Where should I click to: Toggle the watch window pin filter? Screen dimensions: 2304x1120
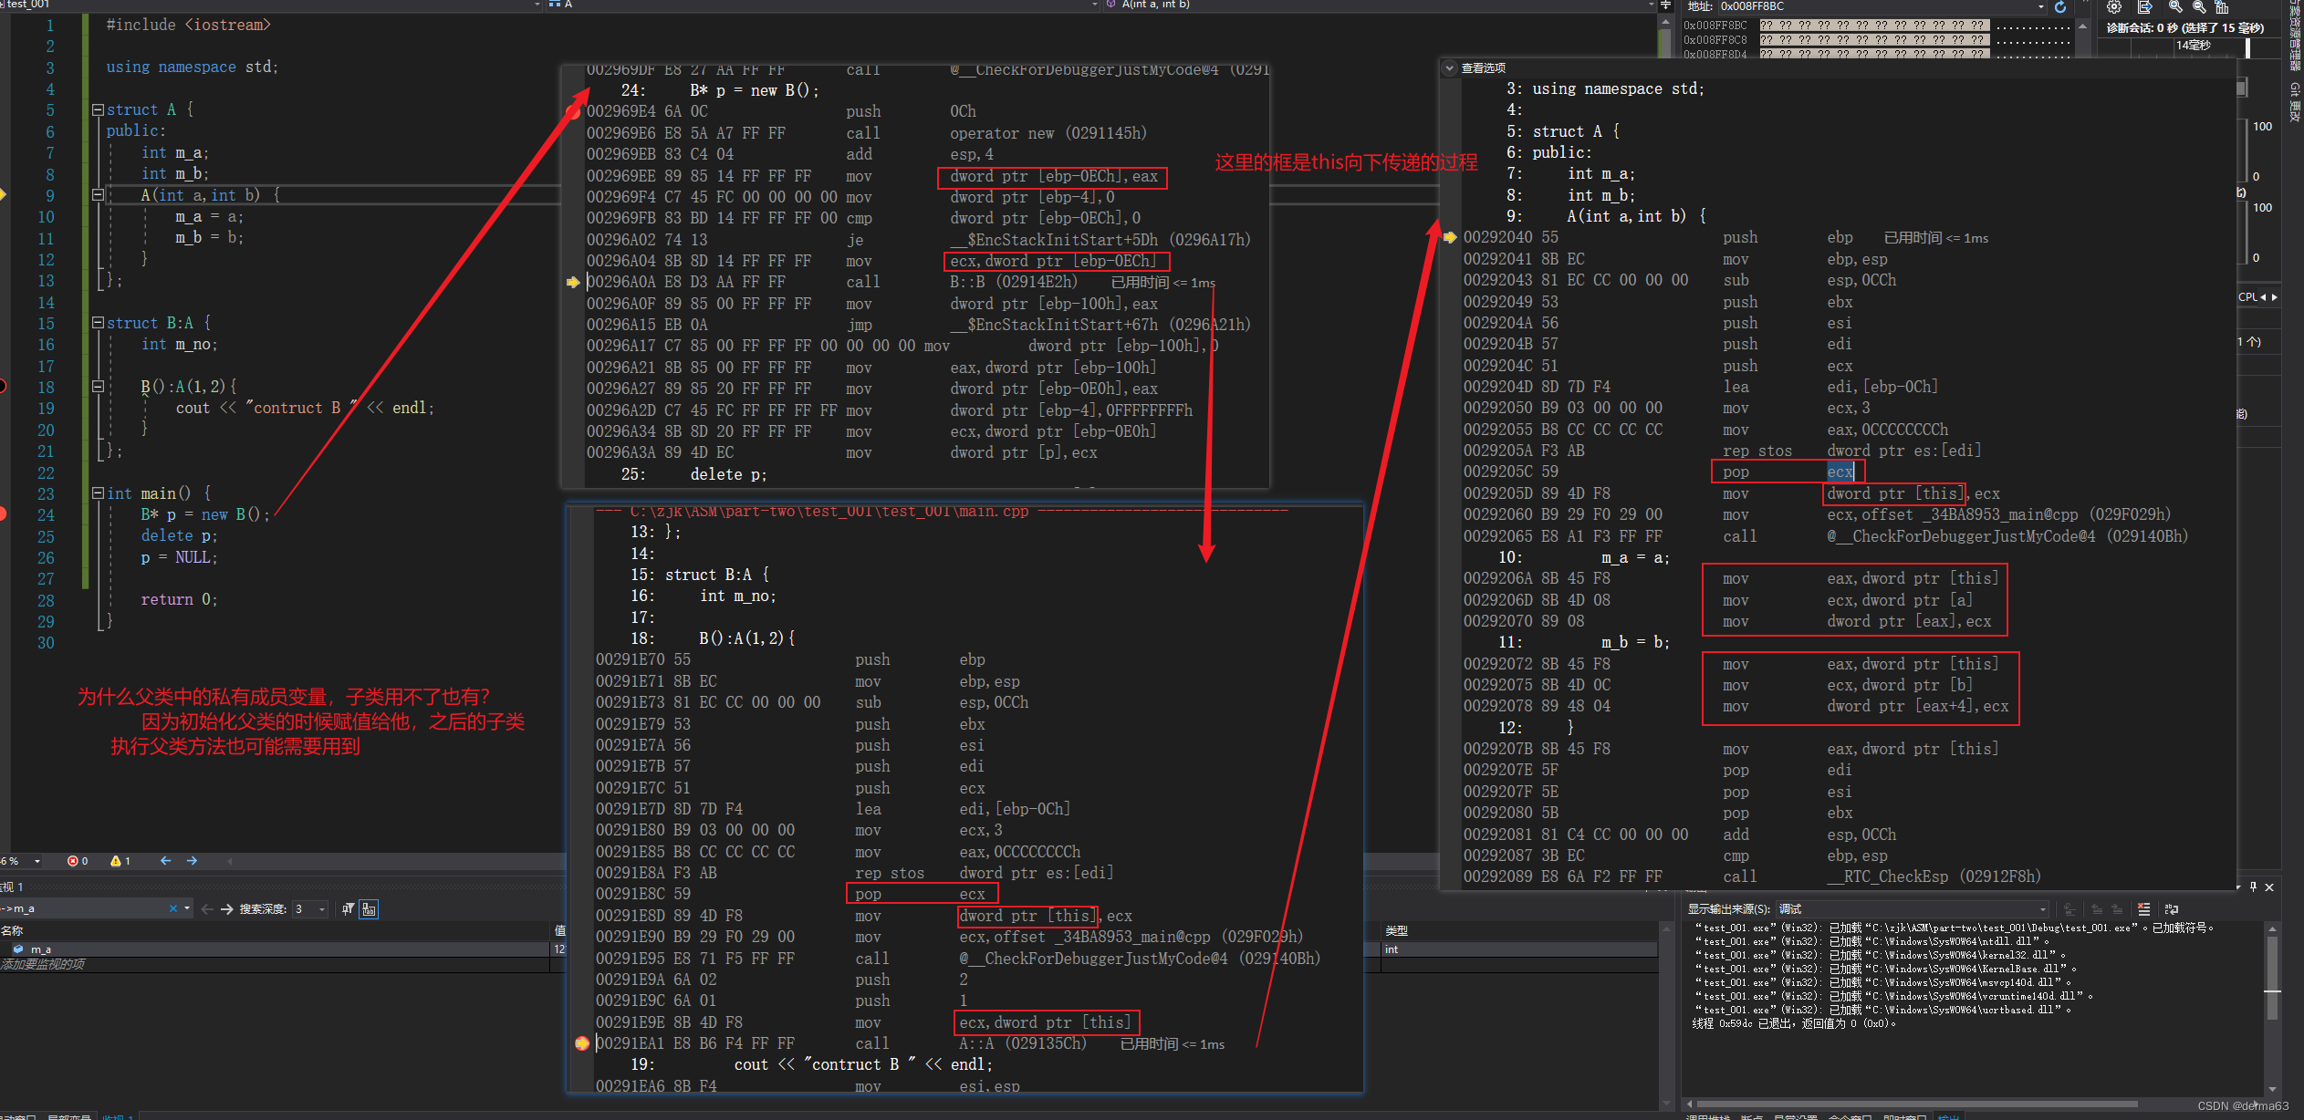[347, 909]
